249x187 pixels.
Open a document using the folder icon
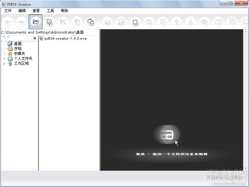click(x=35, y=22)
